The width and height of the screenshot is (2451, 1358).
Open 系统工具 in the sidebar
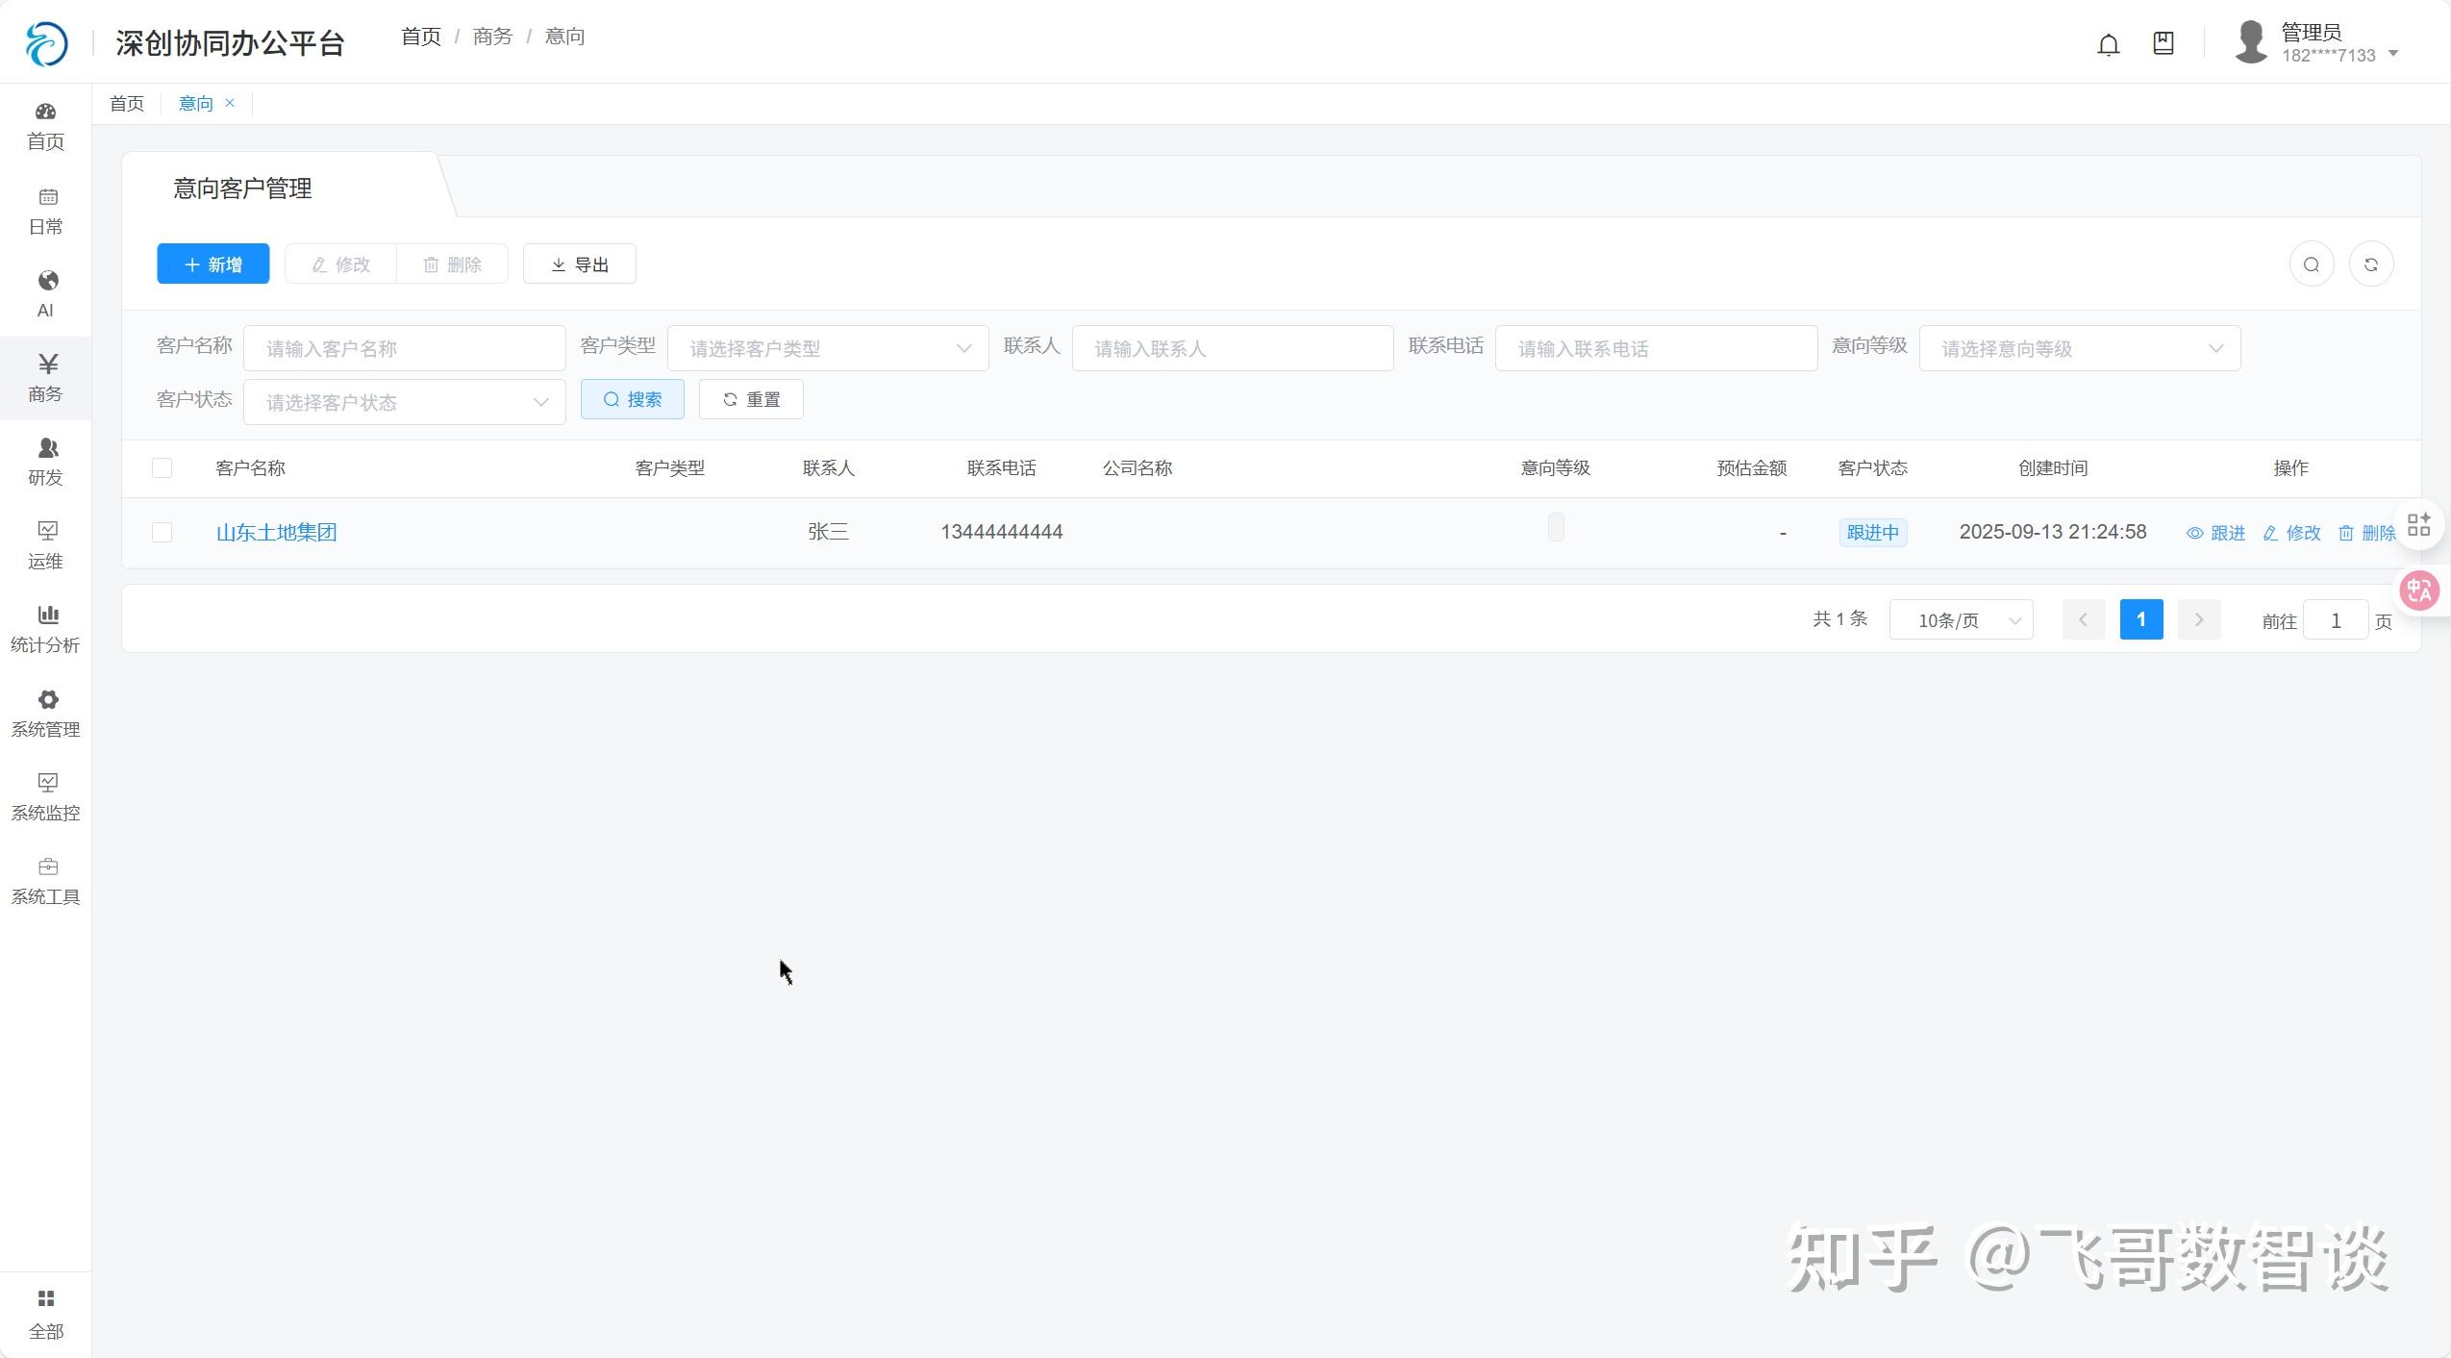point(45,881)
